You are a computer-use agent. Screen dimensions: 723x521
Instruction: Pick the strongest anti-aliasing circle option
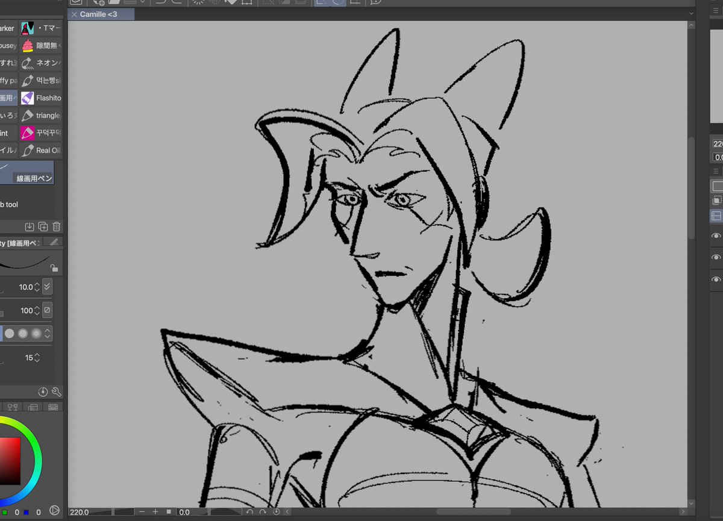pos(36,333)
